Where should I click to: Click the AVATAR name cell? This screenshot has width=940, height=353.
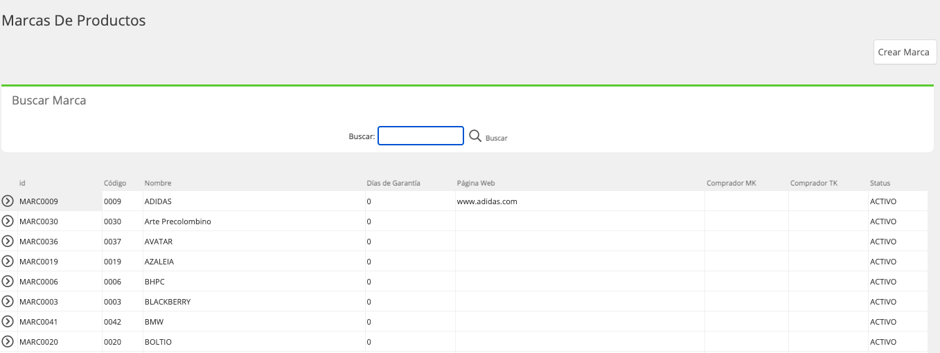(x=254, y=242)
